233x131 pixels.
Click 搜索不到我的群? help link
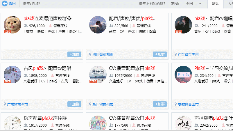152,4
